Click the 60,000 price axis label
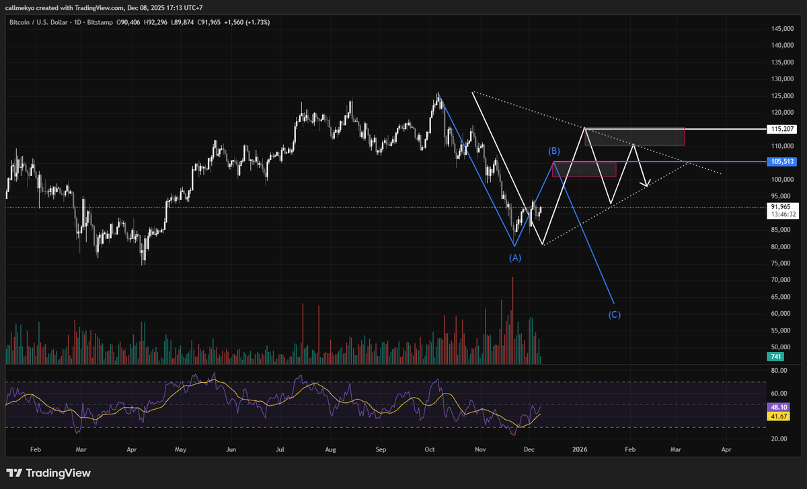This screenshot has height=489, width=807. point(782,314)
